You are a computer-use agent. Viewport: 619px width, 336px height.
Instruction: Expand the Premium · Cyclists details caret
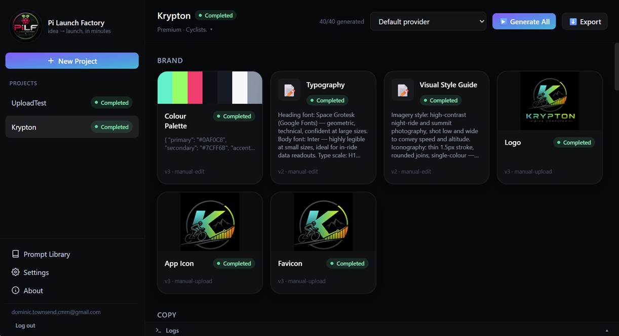211,30
